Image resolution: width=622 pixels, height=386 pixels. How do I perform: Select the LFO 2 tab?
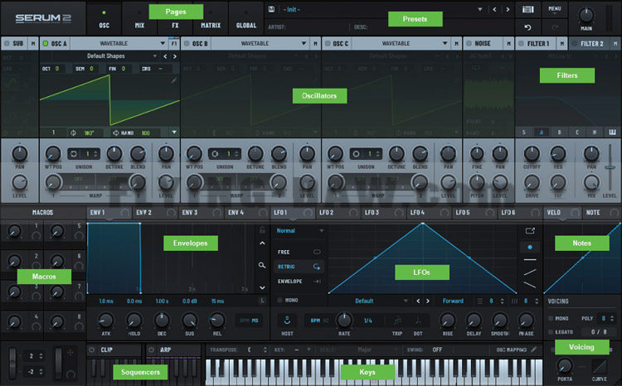pyautogui.click(x=338, y=213)
